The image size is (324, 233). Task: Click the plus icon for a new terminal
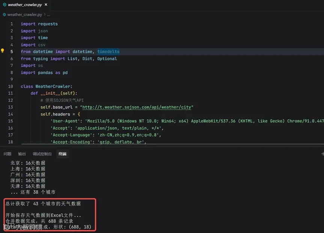pos(322,154)
